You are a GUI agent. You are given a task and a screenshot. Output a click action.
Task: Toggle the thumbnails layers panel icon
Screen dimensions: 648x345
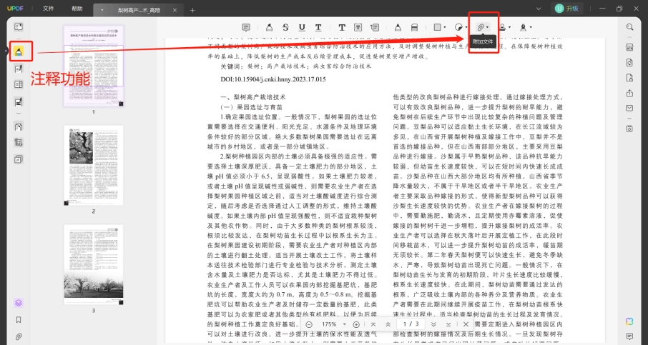coord(19,303)
